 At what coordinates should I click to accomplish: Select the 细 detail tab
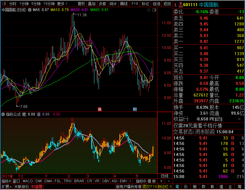(195, 187)
